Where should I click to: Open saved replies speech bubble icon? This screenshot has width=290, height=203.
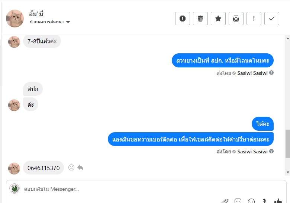(238, 201)
